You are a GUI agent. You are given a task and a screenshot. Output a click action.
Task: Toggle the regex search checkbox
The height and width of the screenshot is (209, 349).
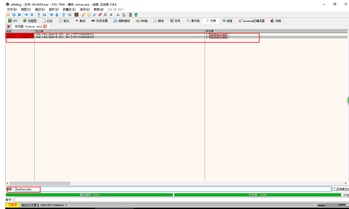(x=333, y=189)
